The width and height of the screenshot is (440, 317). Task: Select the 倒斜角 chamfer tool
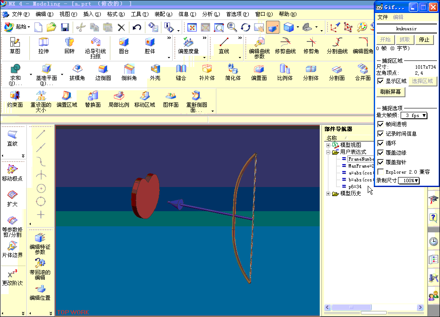point(129,73)
